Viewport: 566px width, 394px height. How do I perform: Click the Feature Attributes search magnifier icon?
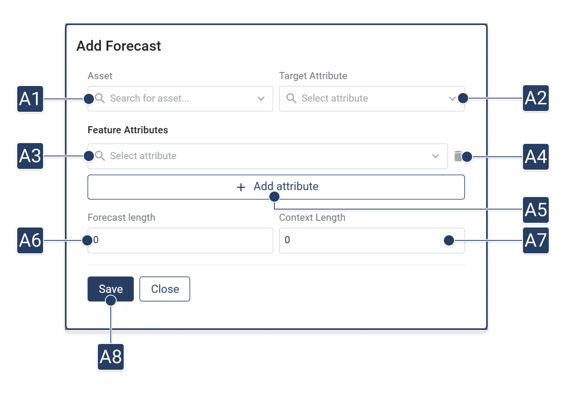pos(100,156)
